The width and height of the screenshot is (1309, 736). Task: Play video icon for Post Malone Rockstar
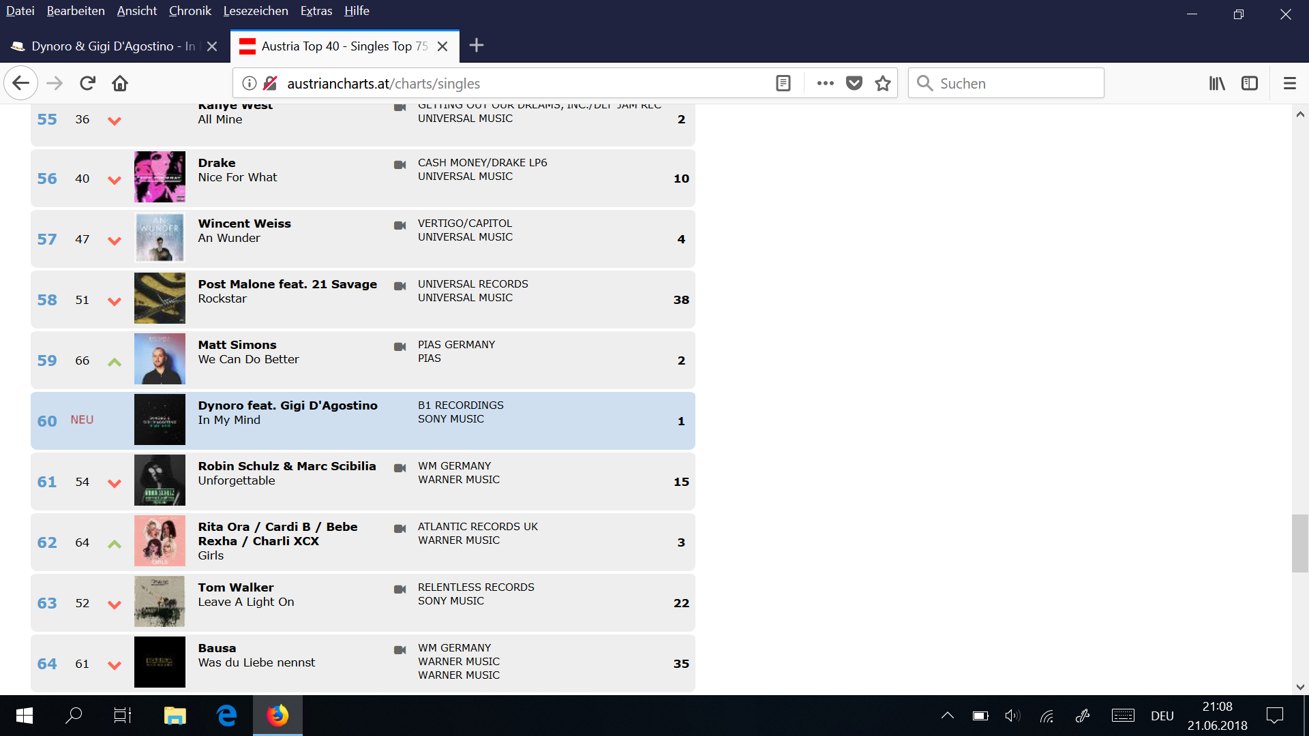[400, 286]
